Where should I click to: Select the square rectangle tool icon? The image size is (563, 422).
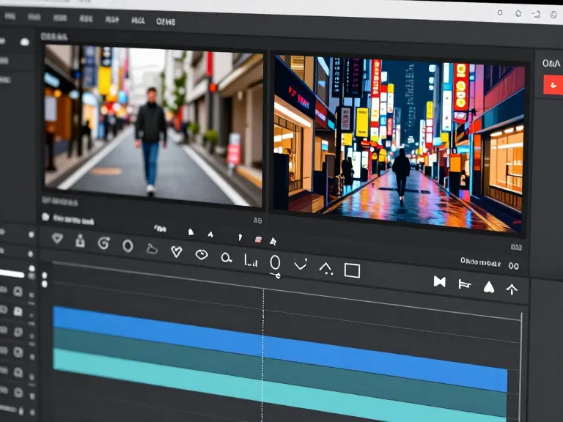point(352,270)
